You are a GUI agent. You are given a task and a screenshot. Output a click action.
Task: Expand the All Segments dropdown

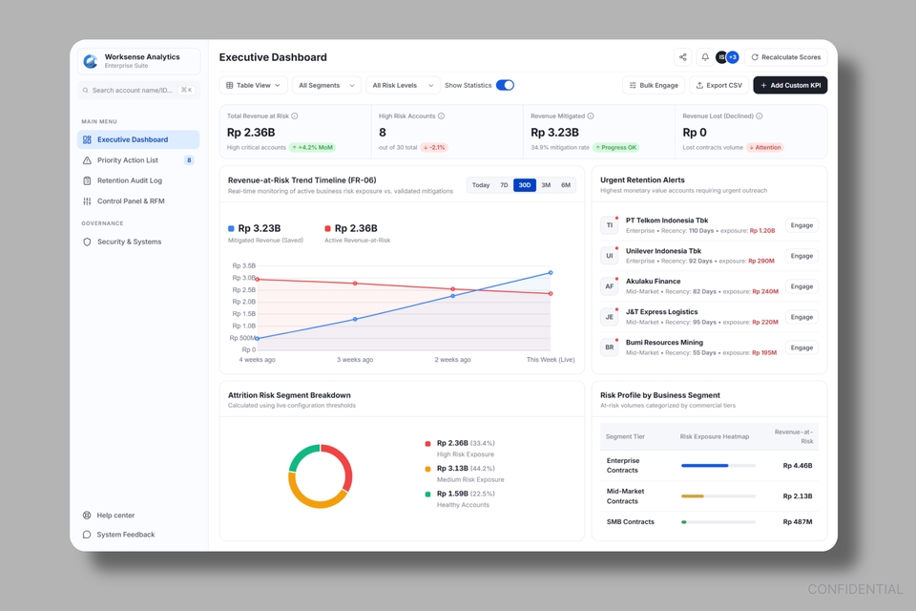(x=326, y=85)
